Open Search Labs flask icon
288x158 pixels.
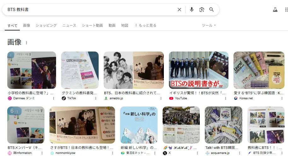point(275,9)
